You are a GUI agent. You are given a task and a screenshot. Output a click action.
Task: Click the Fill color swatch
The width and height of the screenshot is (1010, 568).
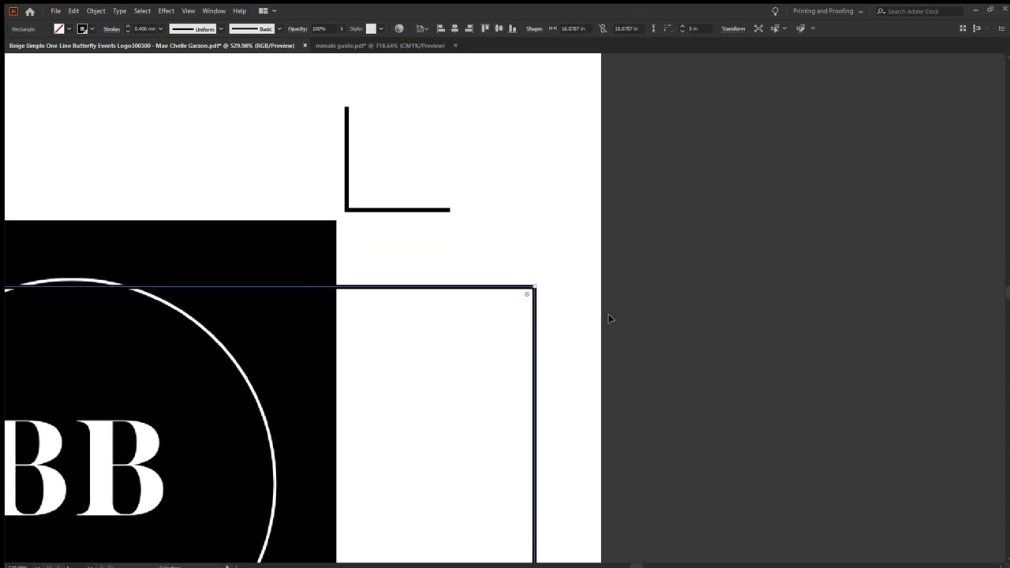[59, 28]
